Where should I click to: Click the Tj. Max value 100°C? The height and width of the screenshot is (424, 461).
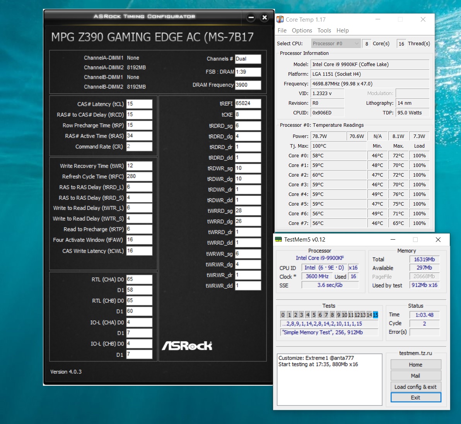[338, 146]
